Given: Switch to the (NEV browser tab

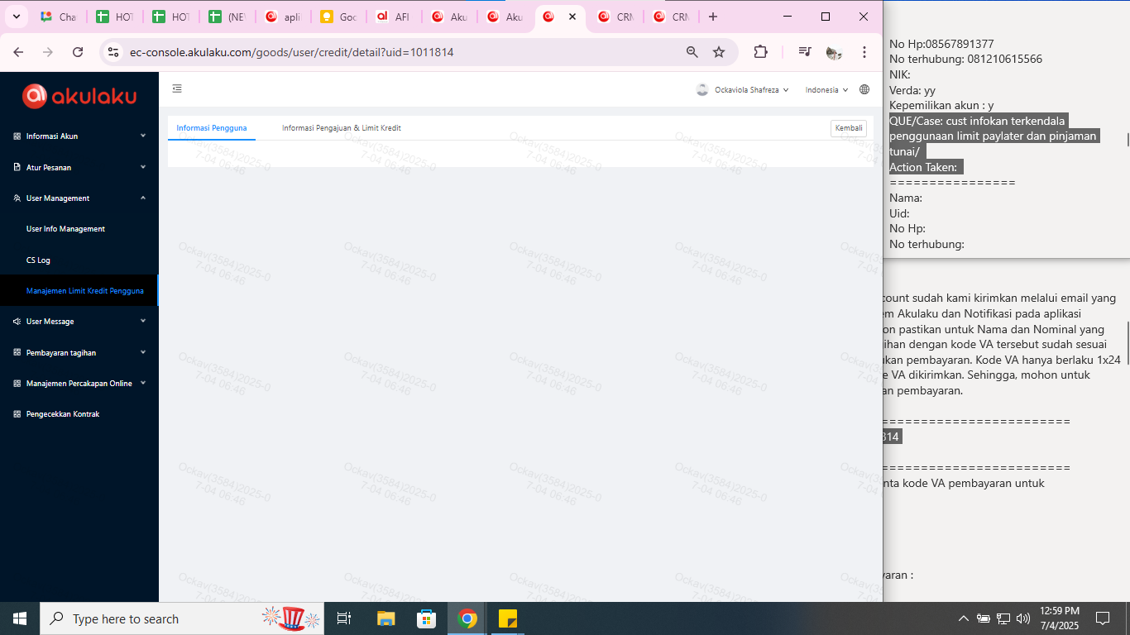Looking at the screenshot, I should (227, 17).
